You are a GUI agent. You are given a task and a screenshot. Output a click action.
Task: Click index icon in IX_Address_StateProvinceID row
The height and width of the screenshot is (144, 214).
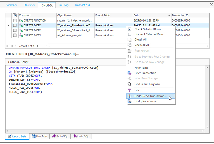[21, 25]
